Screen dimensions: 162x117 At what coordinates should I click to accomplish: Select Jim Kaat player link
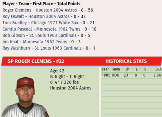pyautogui.click(x=10, y=42)
